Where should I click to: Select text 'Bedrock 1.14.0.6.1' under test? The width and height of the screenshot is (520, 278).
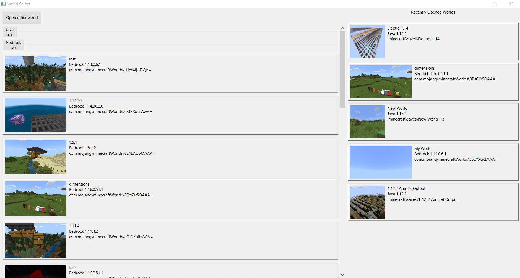click(85, 64)
